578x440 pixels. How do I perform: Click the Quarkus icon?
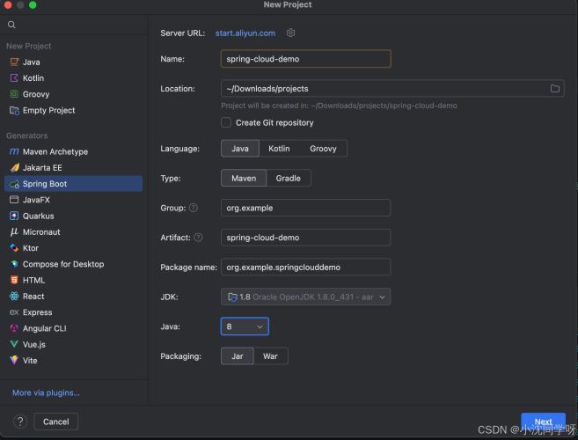pos(14,216)
